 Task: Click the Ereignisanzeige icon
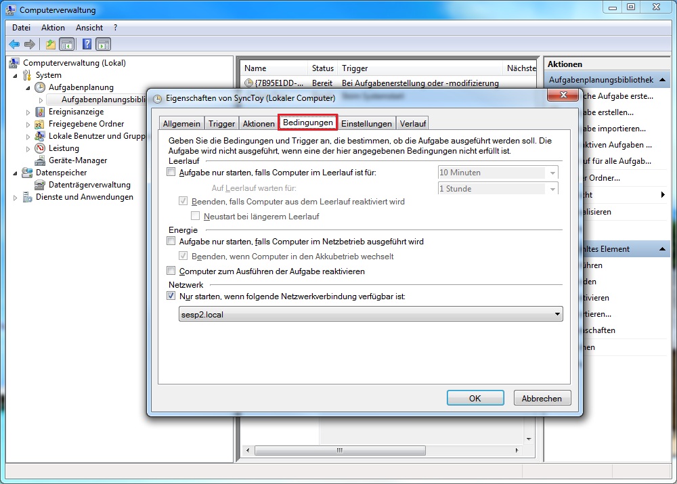[40, 112]
